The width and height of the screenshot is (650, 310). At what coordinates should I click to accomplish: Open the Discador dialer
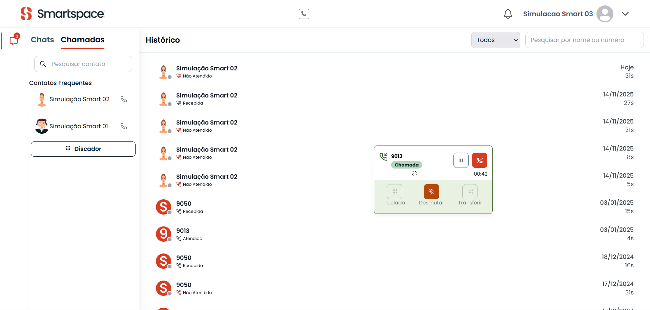[83, 149]
